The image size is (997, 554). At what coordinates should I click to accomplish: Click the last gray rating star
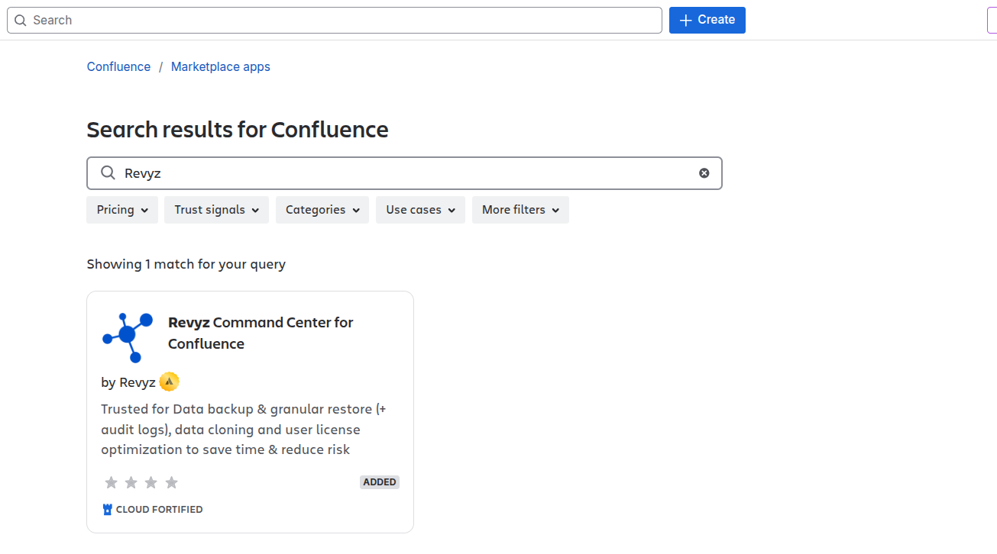tap(171, 482)
